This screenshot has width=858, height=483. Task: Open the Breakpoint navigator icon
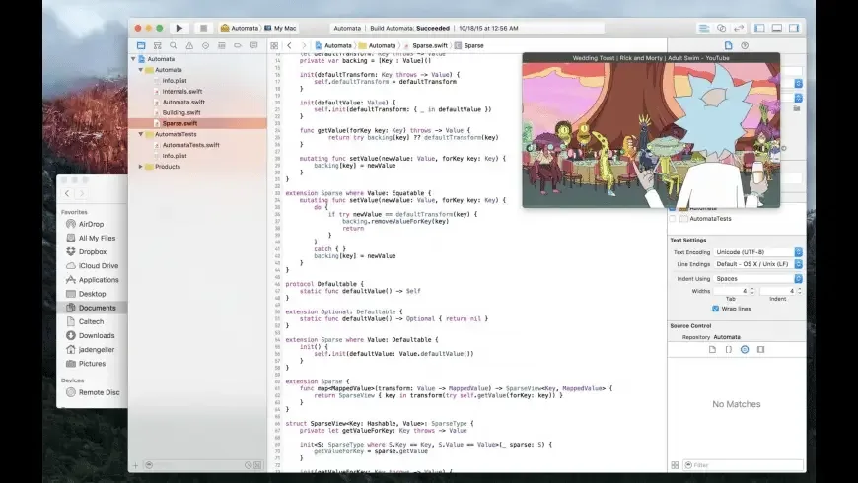click(x=238, y=46)
